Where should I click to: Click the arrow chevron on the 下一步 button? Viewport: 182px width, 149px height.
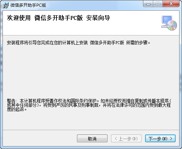coord(171,138)
